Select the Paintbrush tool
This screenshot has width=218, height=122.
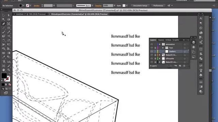coord(4,32)
